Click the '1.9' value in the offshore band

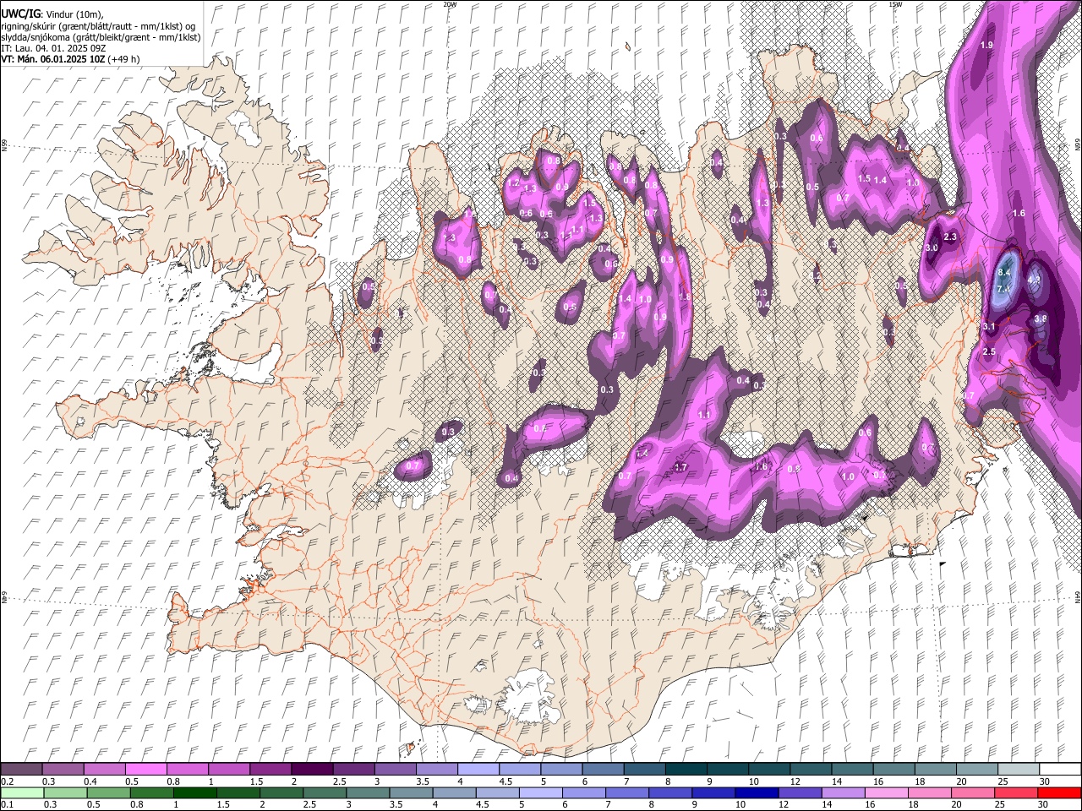click(986, 45)
